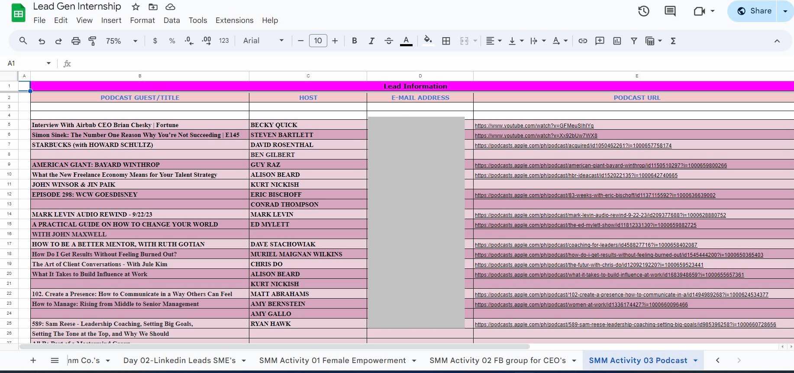Open the Extensions menu
The image size is (794, 373).
pyautogui.click(x=234, y=20)
